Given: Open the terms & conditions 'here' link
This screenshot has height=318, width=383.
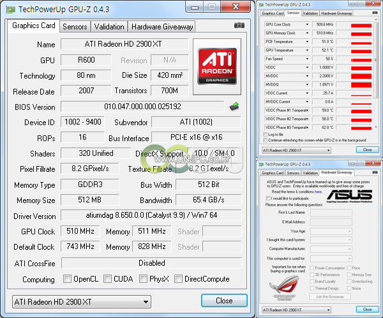Looking at the screenshot, I should tap(318, 192).
